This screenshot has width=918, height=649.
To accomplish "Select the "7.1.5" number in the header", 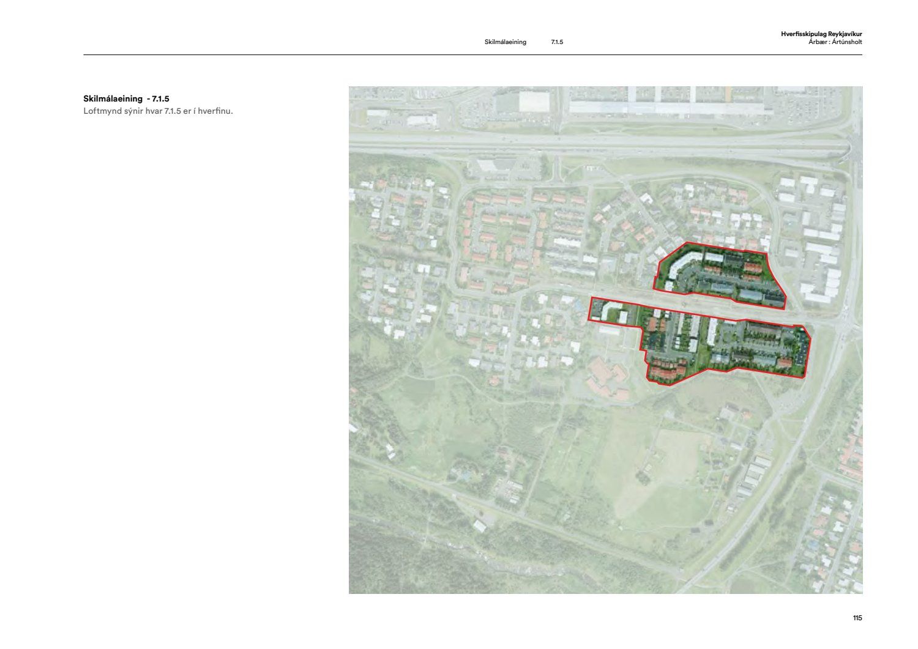I will [x=557, y=42].
